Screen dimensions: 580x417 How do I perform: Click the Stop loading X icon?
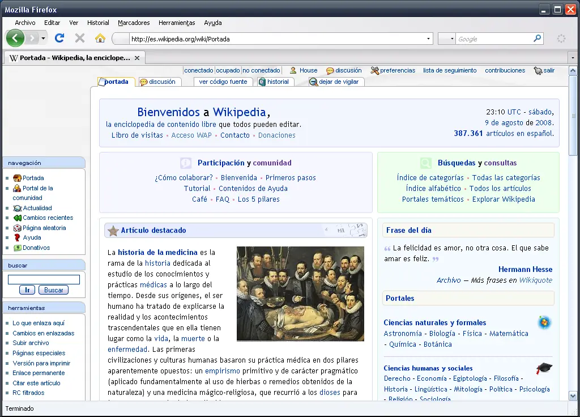tap(80, 39)
